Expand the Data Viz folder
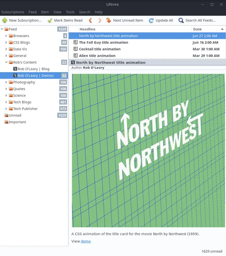 coord(6,49)
